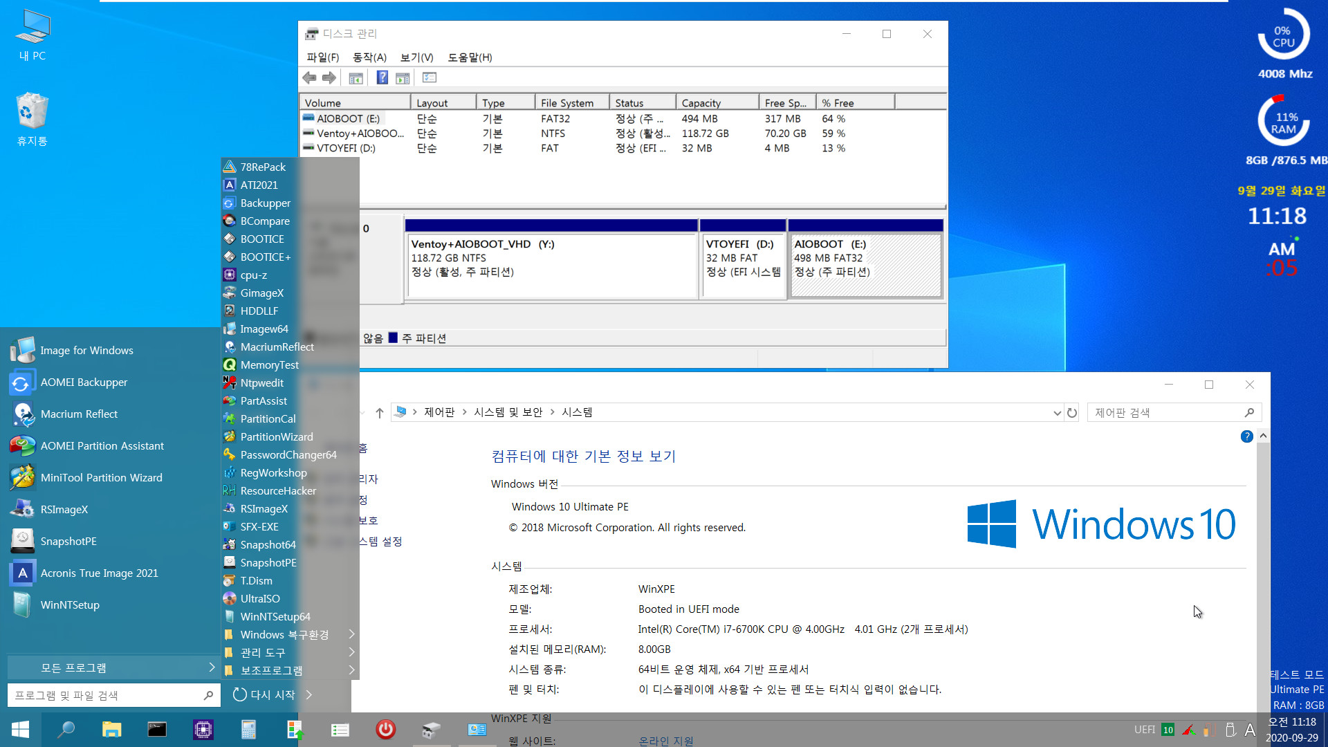Click the USB eject tray icon
This screenshot has height=747, width=1328.
coord(1230,730)
